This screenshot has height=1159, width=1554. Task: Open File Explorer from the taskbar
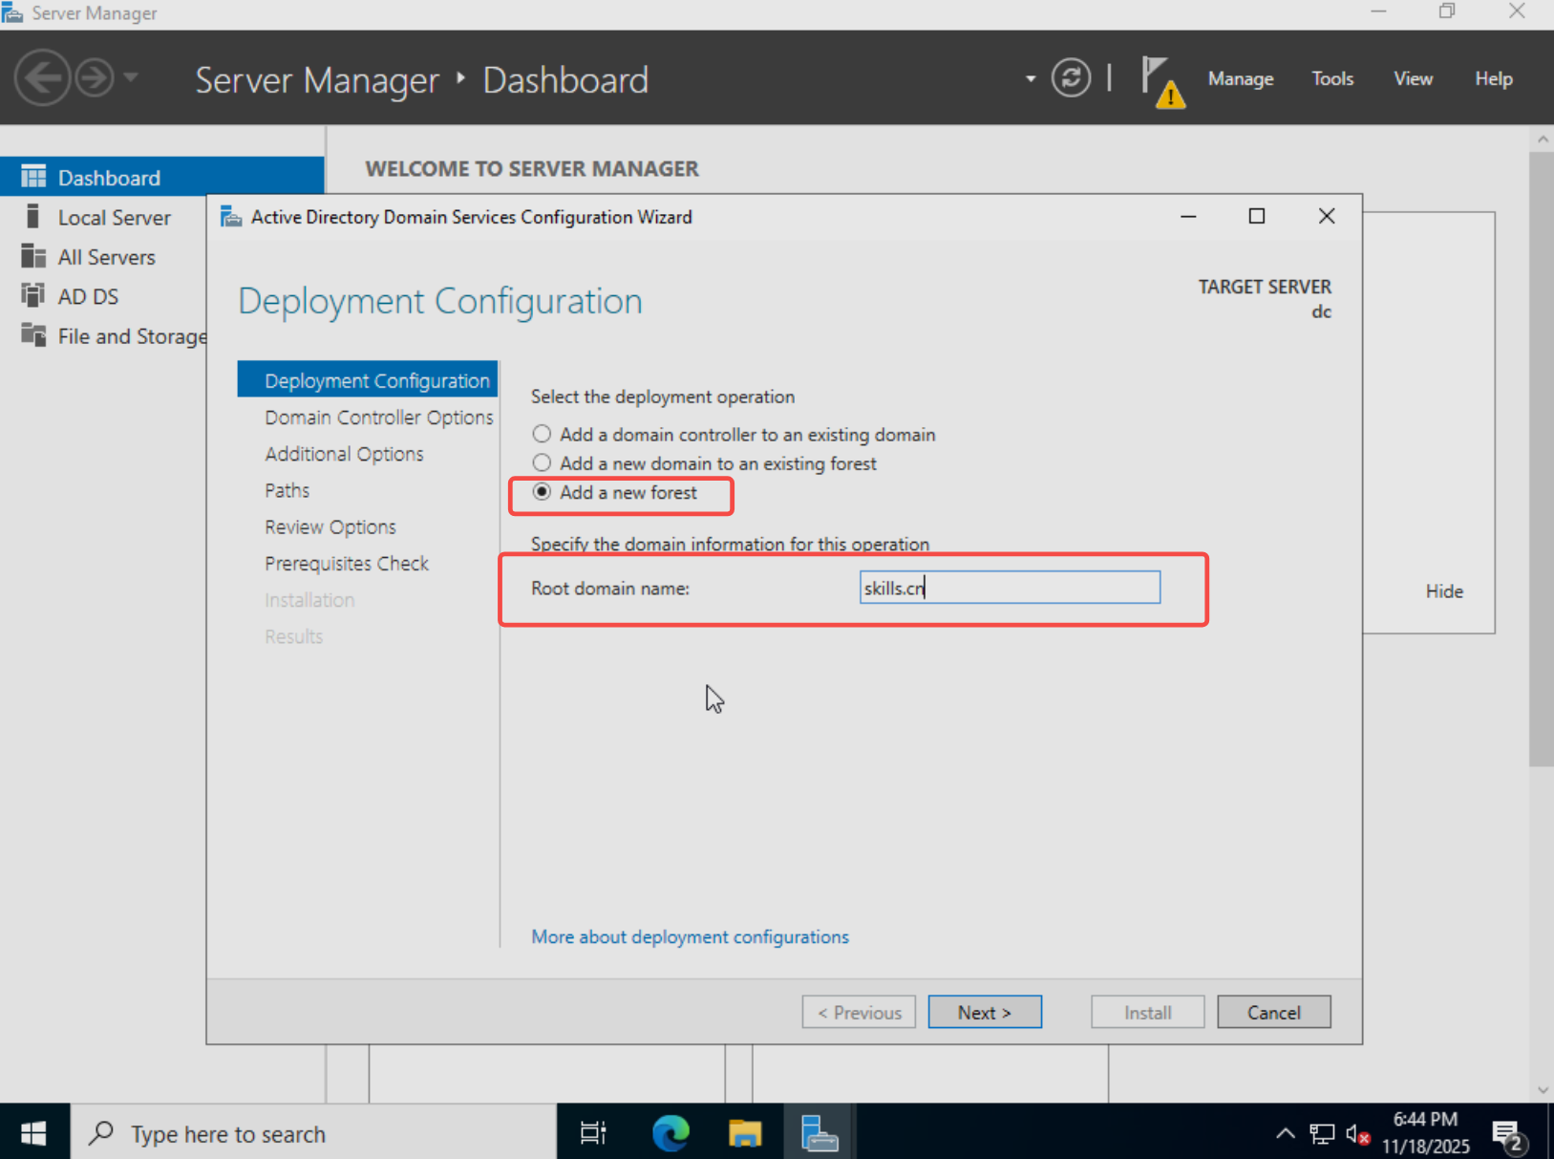745,1133
